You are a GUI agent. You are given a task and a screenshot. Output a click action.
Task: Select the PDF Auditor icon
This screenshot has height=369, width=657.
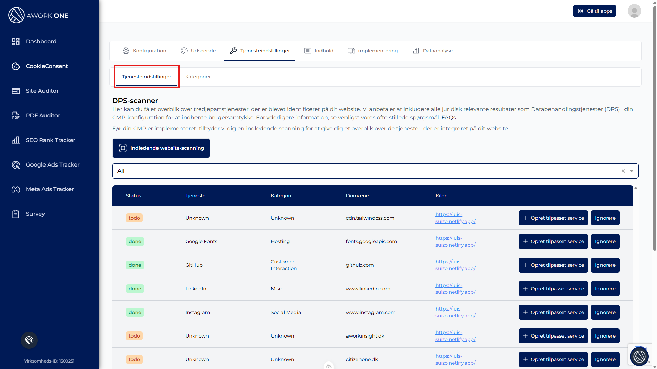pyautogui.click(x=16, y=116)
